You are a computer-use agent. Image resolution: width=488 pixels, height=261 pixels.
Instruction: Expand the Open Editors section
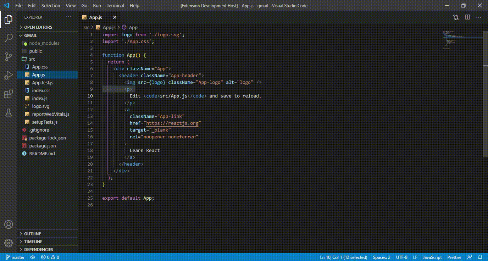click(x=48, y=27)
